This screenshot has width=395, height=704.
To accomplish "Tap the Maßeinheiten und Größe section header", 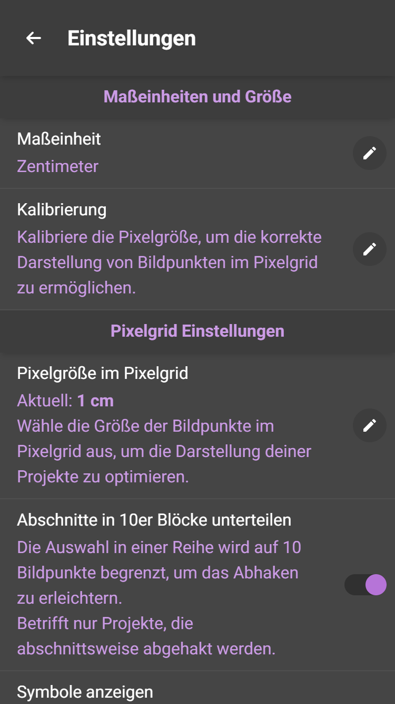I will [197, 97].
